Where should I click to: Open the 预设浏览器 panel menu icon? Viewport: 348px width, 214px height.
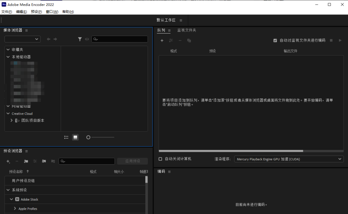click(26, 151)
